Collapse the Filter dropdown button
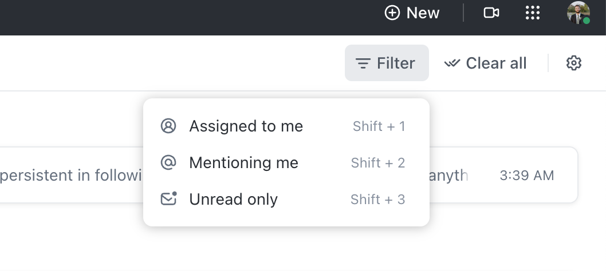 click(387, 63)
